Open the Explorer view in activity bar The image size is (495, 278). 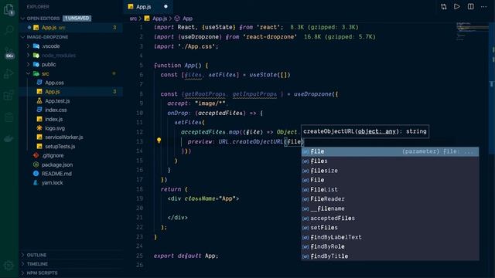click(x=9, y=9)
